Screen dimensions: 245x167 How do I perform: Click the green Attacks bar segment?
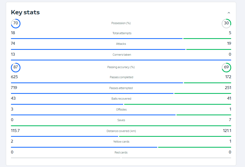tap(209, 49)
